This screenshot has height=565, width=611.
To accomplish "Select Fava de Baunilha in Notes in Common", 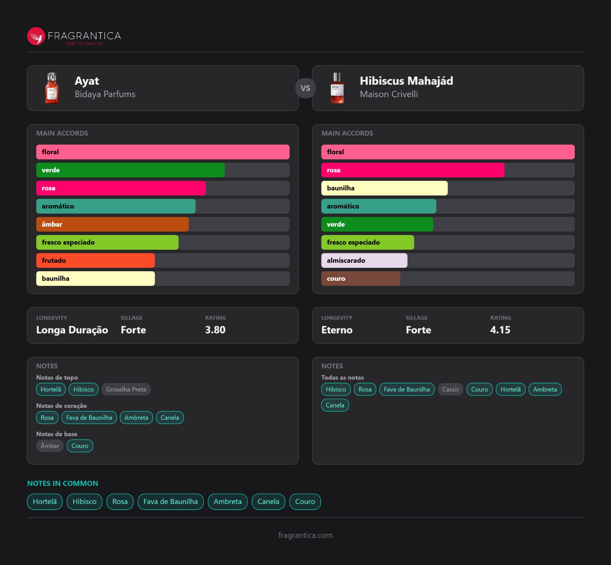I will 170,502.
